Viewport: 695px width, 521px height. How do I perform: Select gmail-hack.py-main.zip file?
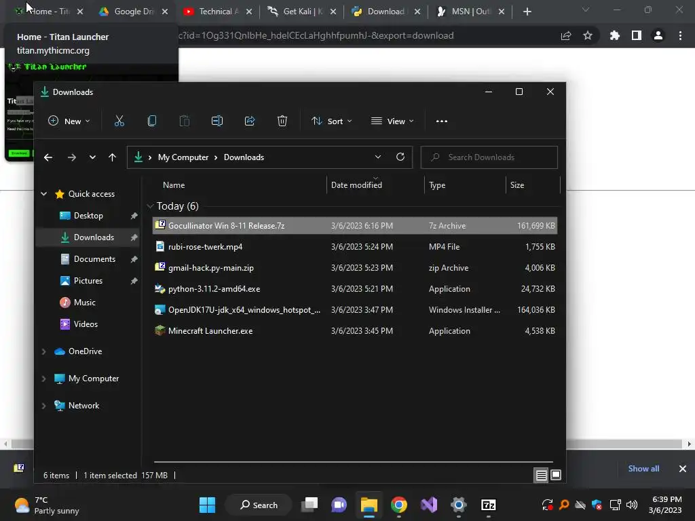point(354,267)
